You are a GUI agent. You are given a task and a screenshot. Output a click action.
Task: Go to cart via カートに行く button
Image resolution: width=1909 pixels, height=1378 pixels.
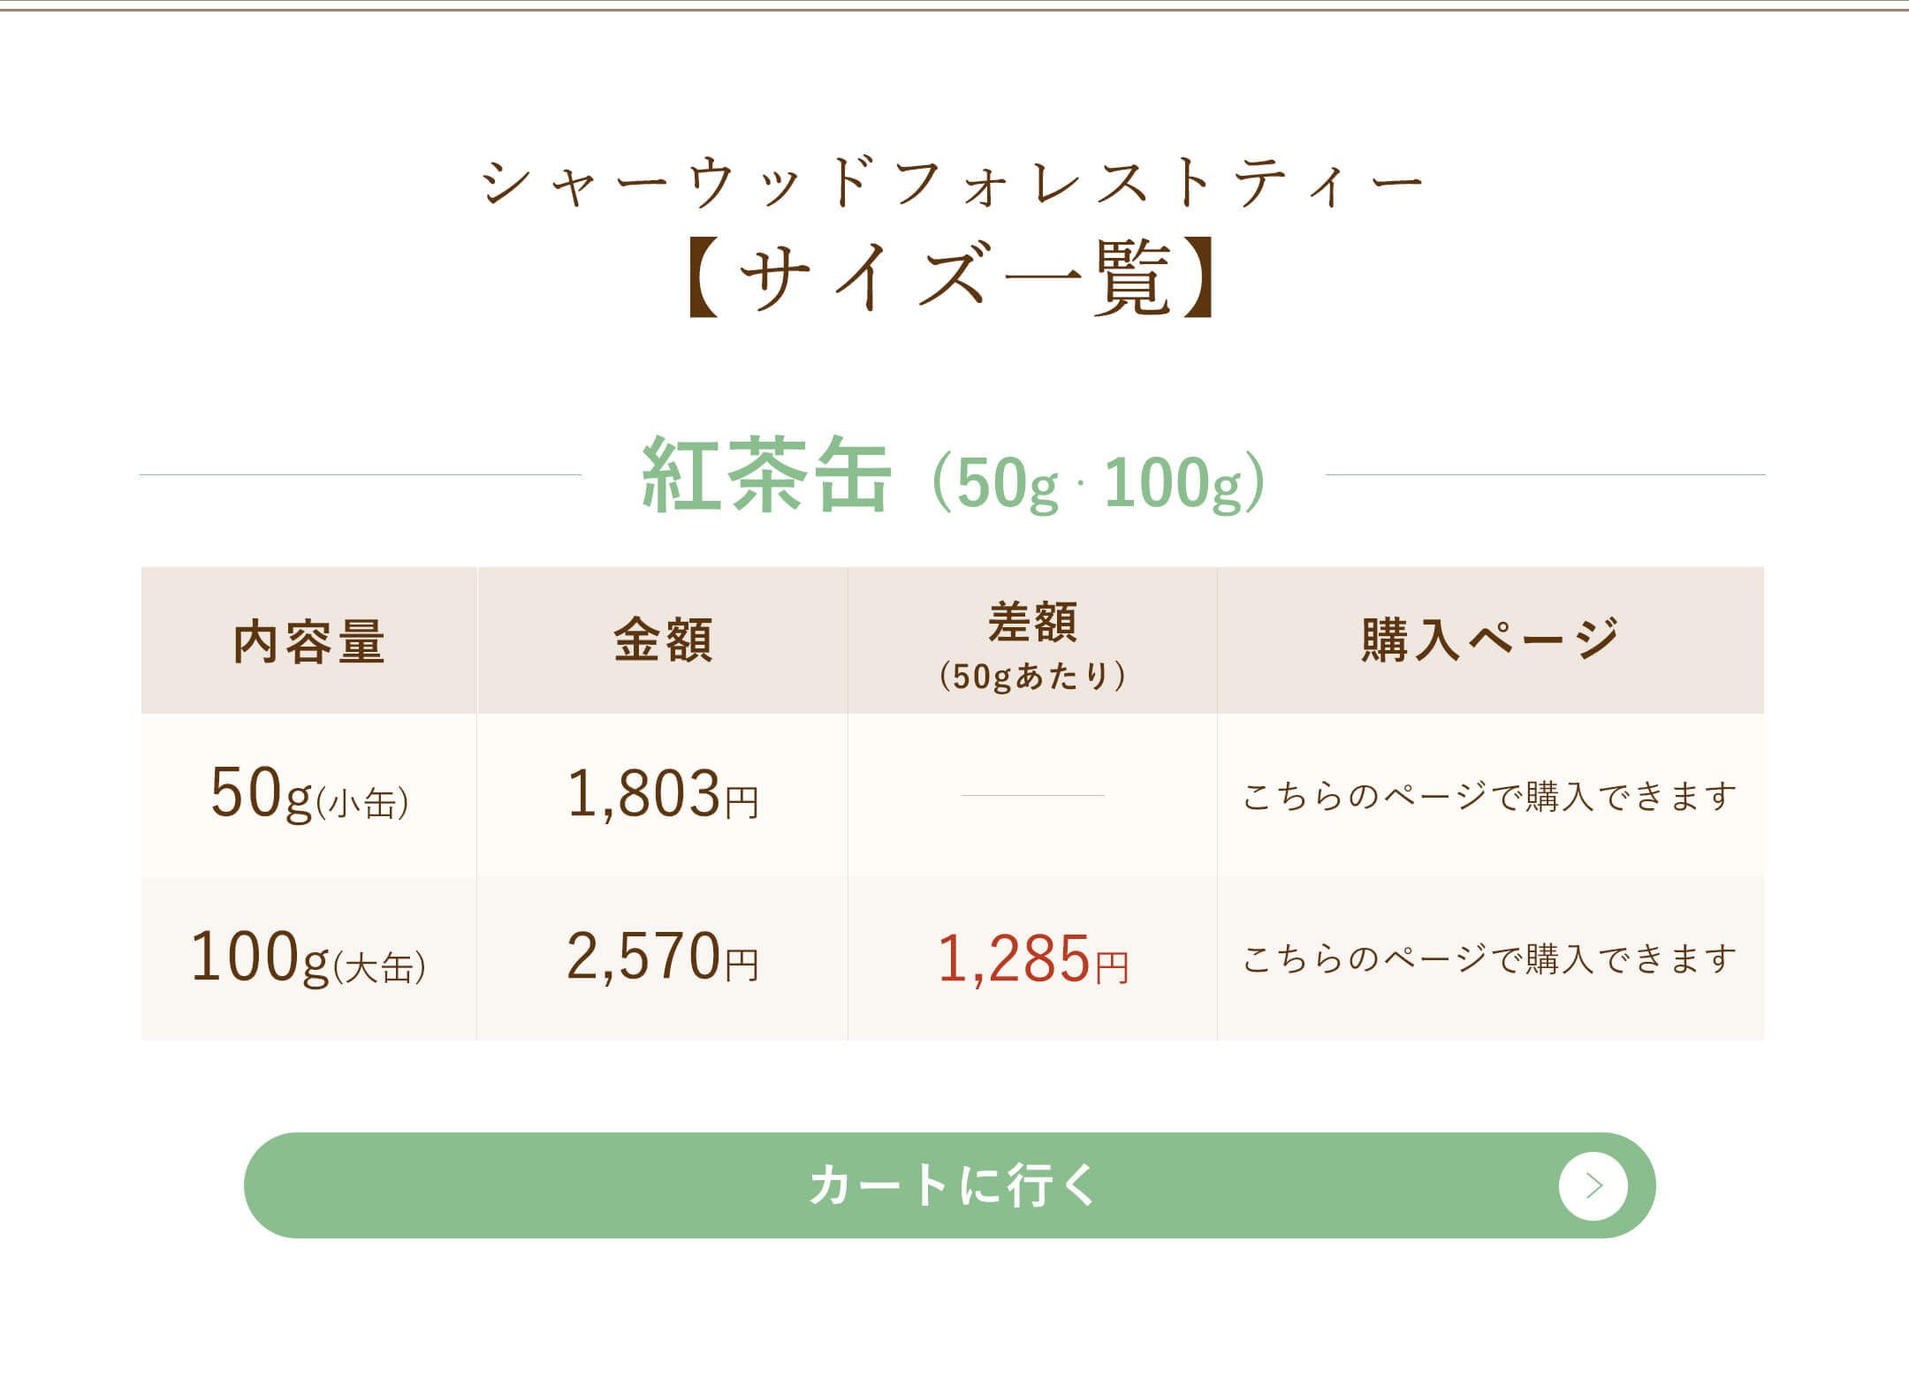[x=949, y=1185]
